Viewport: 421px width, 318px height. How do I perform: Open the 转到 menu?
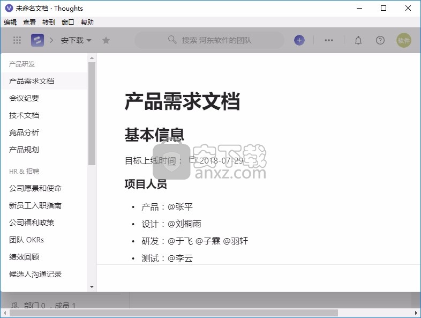49,23
